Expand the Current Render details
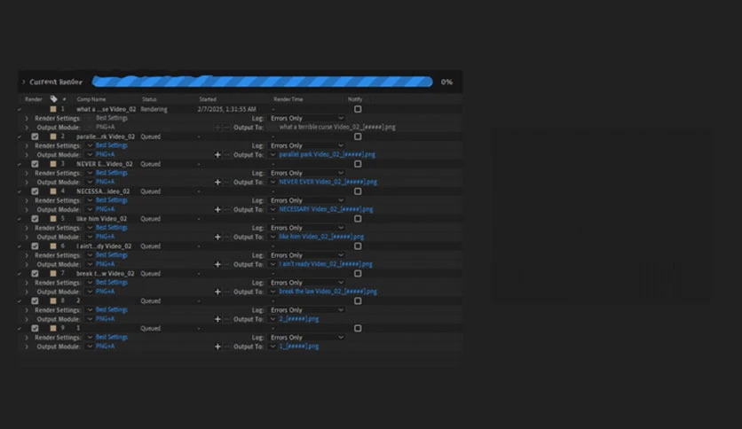This screenshot has height=429, width=742. click(x=23, y=82)
